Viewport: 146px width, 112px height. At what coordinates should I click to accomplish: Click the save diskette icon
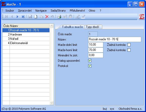click(30, 17)
